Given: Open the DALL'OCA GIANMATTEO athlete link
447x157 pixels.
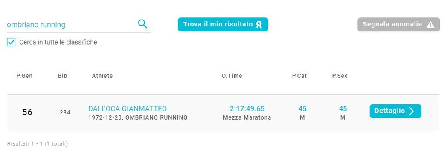Looking at the screenshot, I should point(128,108).
